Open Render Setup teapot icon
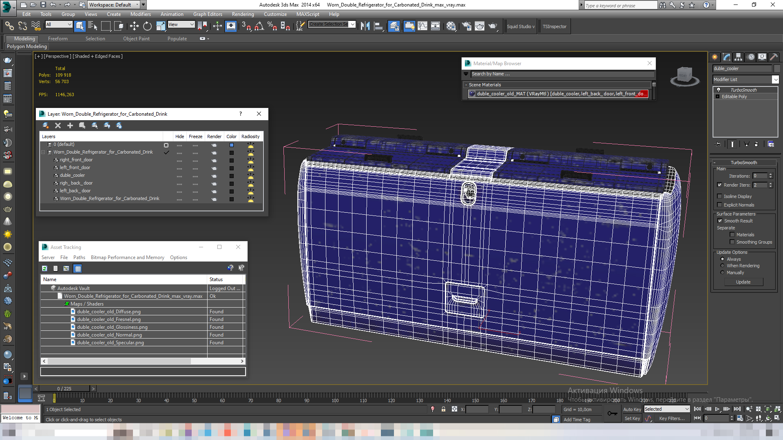The image size is (783, 440). click(x=467, y=26)
